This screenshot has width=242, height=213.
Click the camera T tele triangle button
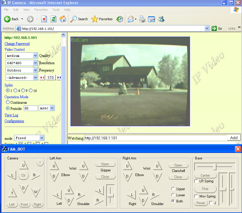click(x=12, y=192)
